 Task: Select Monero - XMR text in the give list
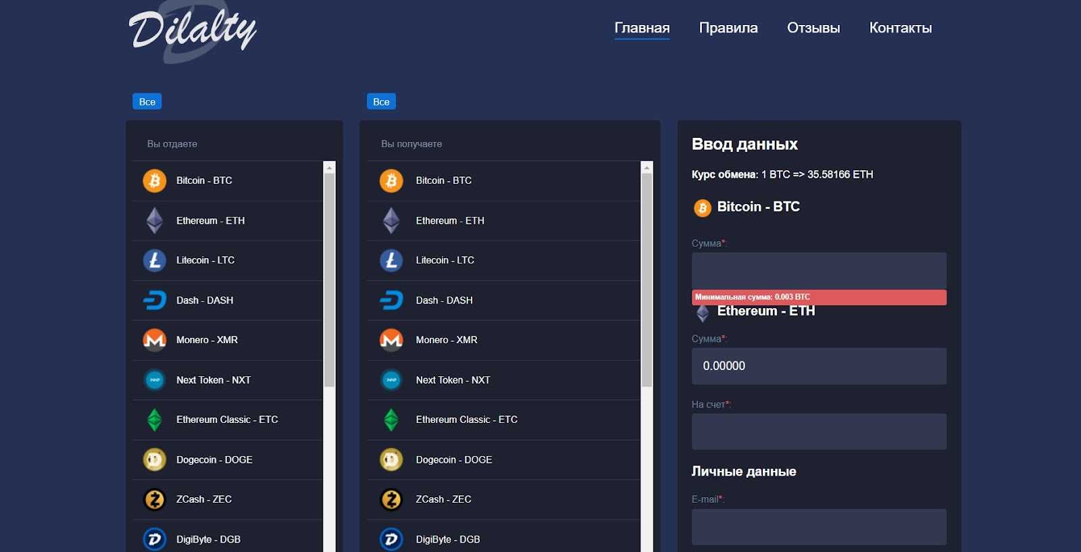pos(207,340)
